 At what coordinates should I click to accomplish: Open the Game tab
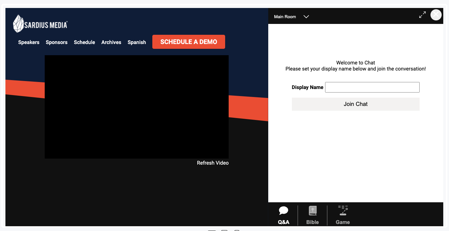[x=343, y=215]
